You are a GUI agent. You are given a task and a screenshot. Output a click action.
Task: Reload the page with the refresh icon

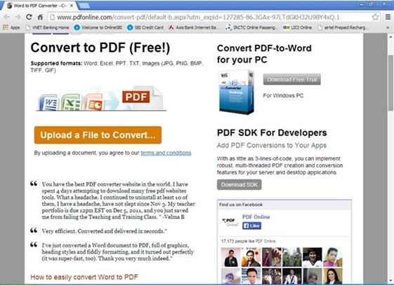click(29, 17)
